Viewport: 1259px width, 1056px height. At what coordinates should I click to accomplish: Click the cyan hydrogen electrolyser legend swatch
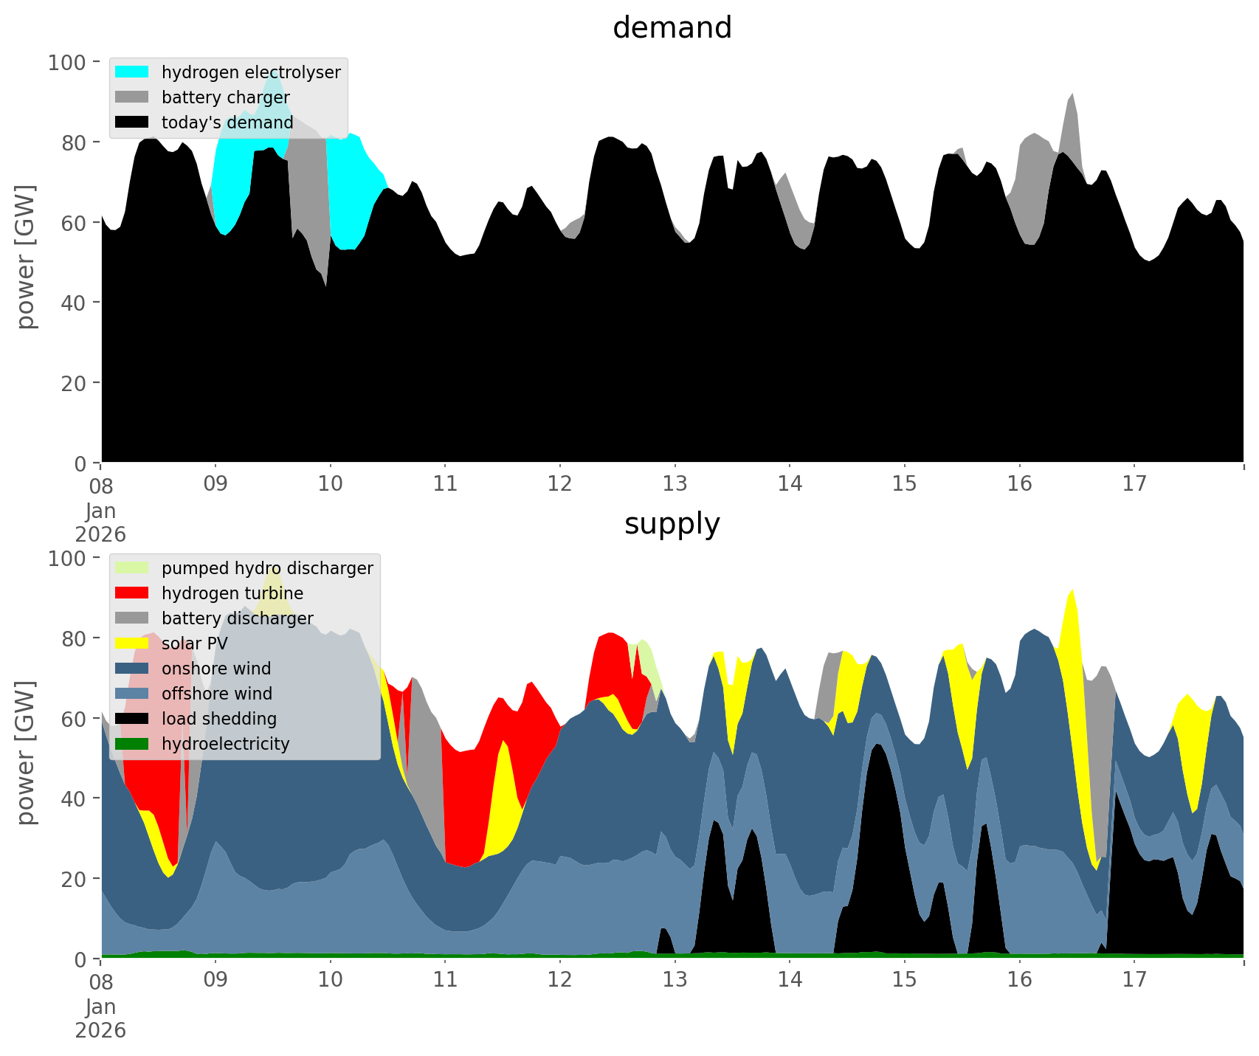(132, 72)
